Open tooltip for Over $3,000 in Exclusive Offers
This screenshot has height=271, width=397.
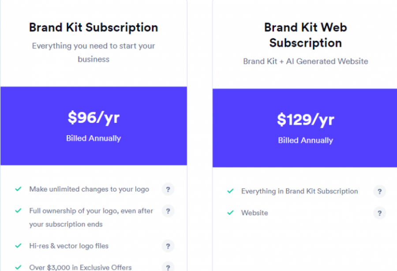[x=168, y=267]
